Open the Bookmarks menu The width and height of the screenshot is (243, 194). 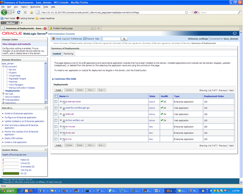point(35,7)
